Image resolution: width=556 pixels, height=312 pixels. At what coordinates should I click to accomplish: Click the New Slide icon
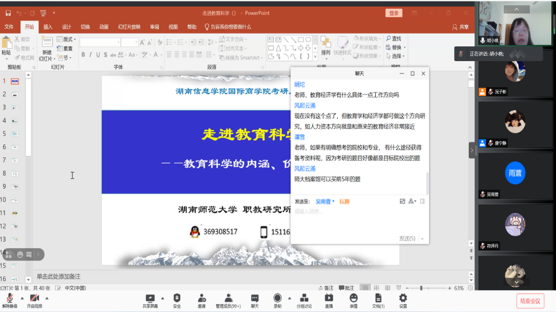click(x=47, y=42)
